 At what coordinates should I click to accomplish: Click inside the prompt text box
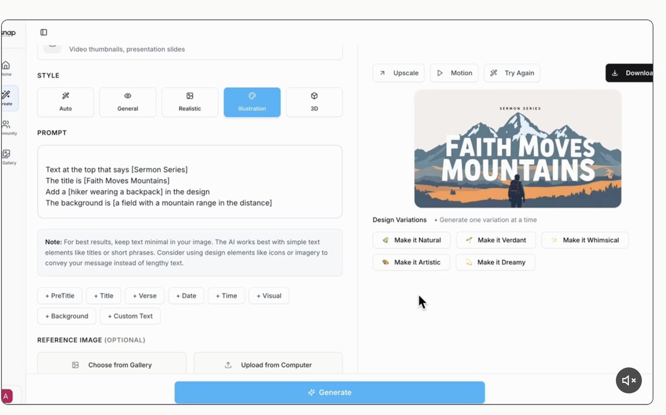190,182
